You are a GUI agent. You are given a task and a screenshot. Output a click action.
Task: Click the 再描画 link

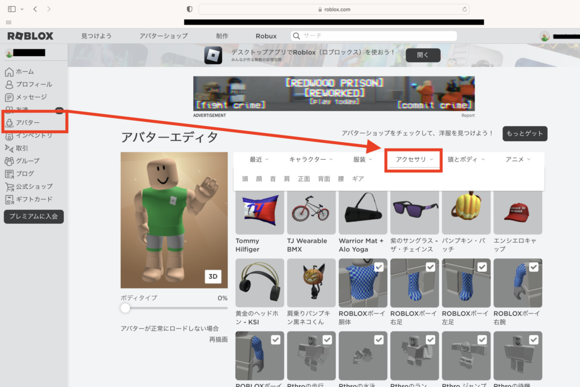coord(218,339)
